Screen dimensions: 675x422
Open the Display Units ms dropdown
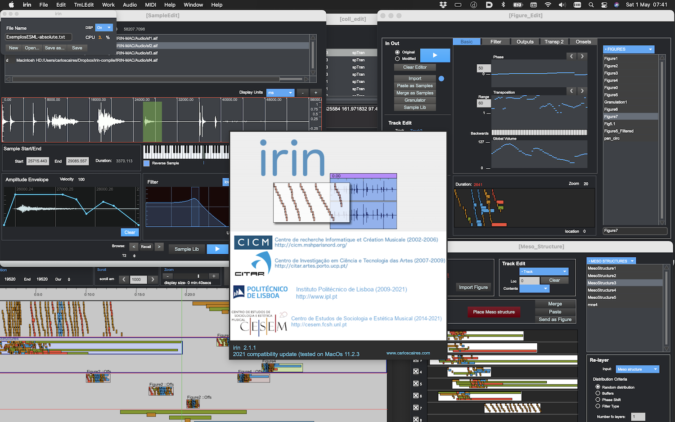(280, 93)
